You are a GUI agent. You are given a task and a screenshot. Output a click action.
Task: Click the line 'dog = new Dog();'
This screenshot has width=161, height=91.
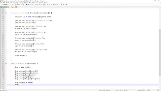pos(23,67)
